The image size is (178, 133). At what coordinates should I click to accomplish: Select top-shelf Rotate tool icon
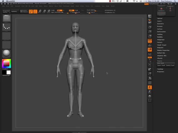coord(49,11)
